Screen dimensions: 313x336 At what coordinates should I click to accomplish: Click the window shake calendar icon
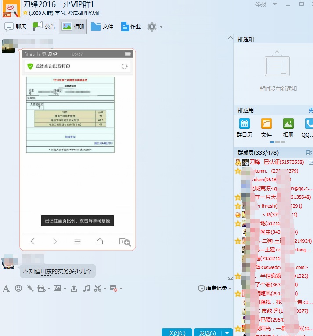coord(41,288)
